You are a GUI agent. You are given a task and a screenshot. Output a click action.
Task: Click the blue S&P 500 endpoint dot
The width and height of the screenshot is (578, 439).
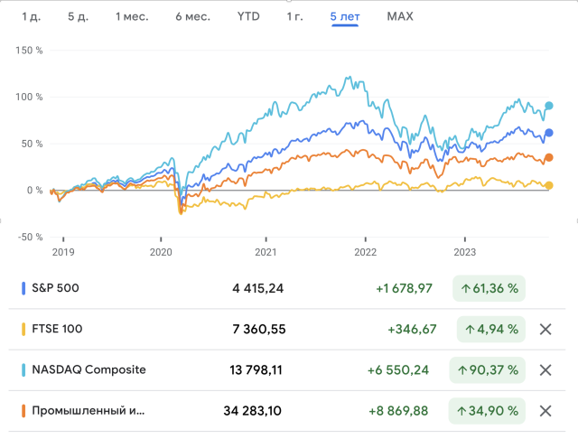point(549,133)
